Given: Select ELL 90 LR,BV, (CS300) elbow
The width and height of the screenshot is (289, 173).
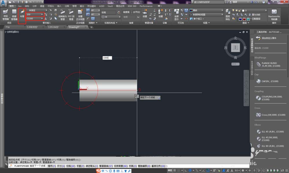Looking at the screenshot, I should click(x=270, y=146).
